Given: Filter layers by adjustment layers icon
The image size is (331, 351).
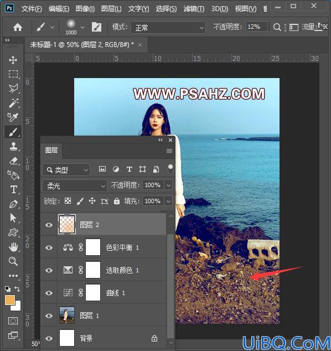Looking at the screenshot, I should 116,169.
